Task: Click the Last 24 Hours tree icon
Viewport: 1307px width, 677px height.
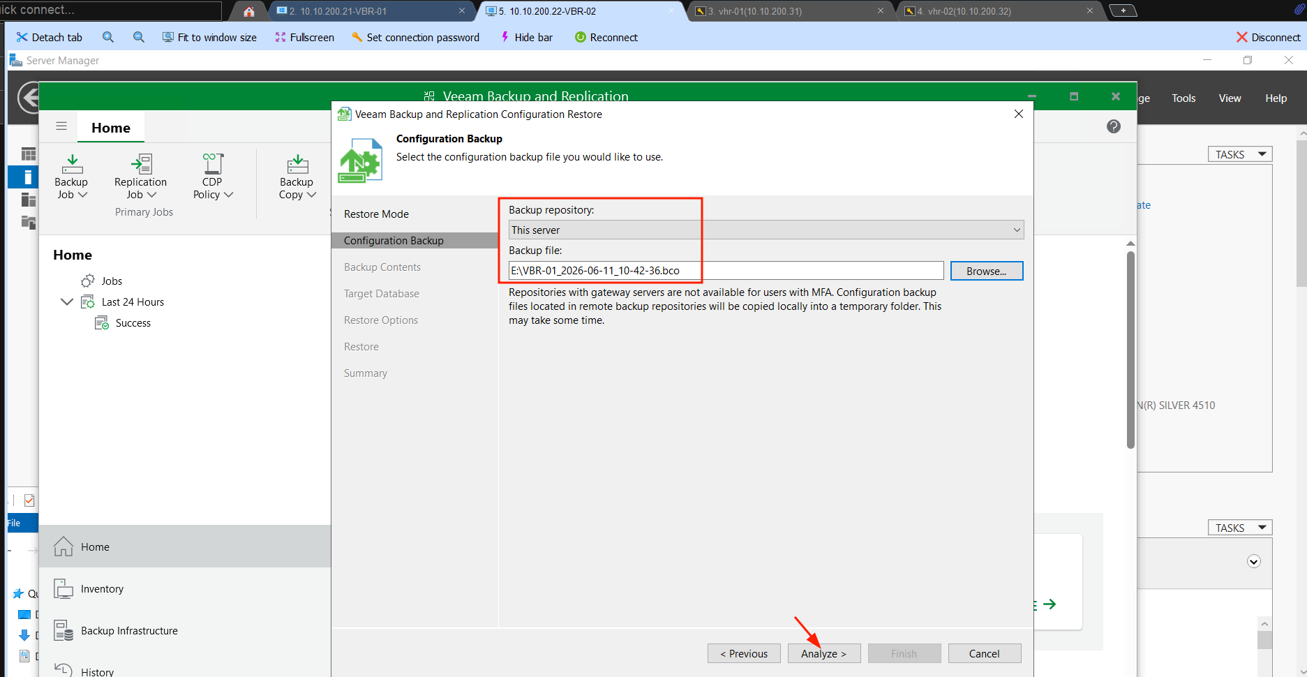Action: click(x=88, y=302)
